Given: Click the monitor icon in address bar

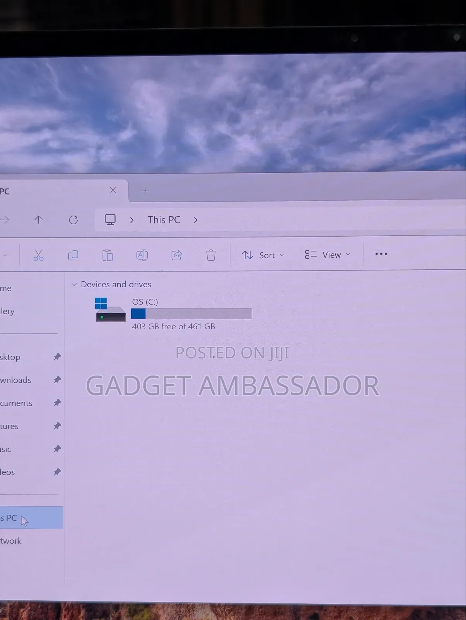Looking at the screenshot, I should [110, 220].
